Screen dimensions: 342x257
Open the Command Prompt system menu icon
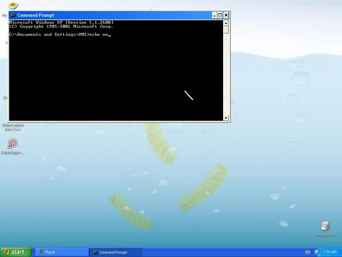[13, 15]
